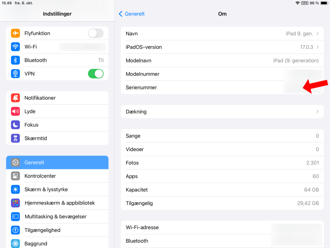The image size is (330, 248).
Task: Tap the Lyde speaker icon
Action: (x=15, y=111)
